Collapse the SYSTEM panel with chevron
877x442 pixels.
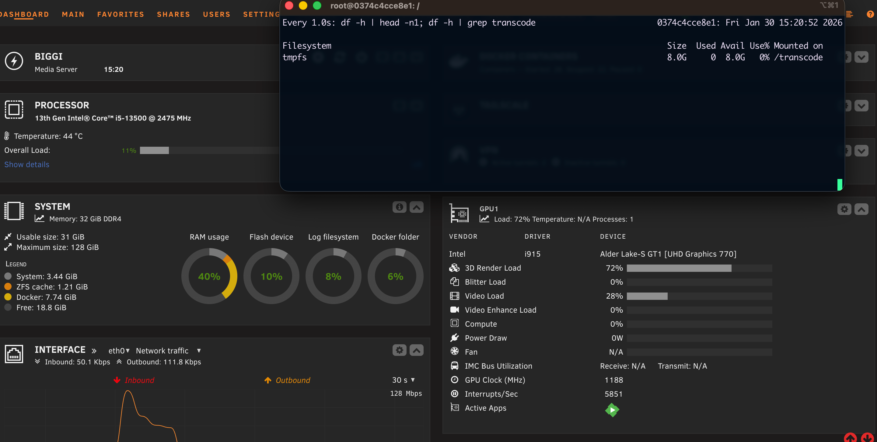pos(416,207)
